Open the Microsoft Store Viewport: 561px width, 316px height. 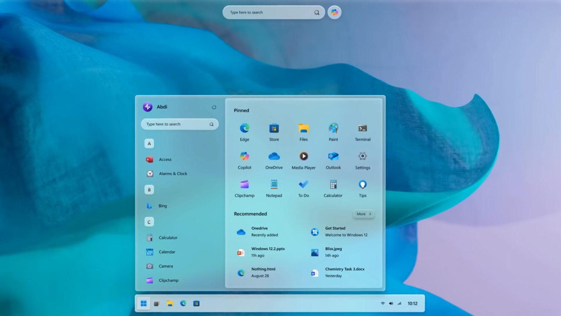[274, 129]
